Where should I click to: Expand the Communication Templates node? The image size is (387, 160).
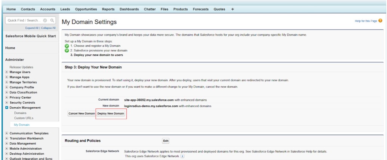[x=7, y=133]
